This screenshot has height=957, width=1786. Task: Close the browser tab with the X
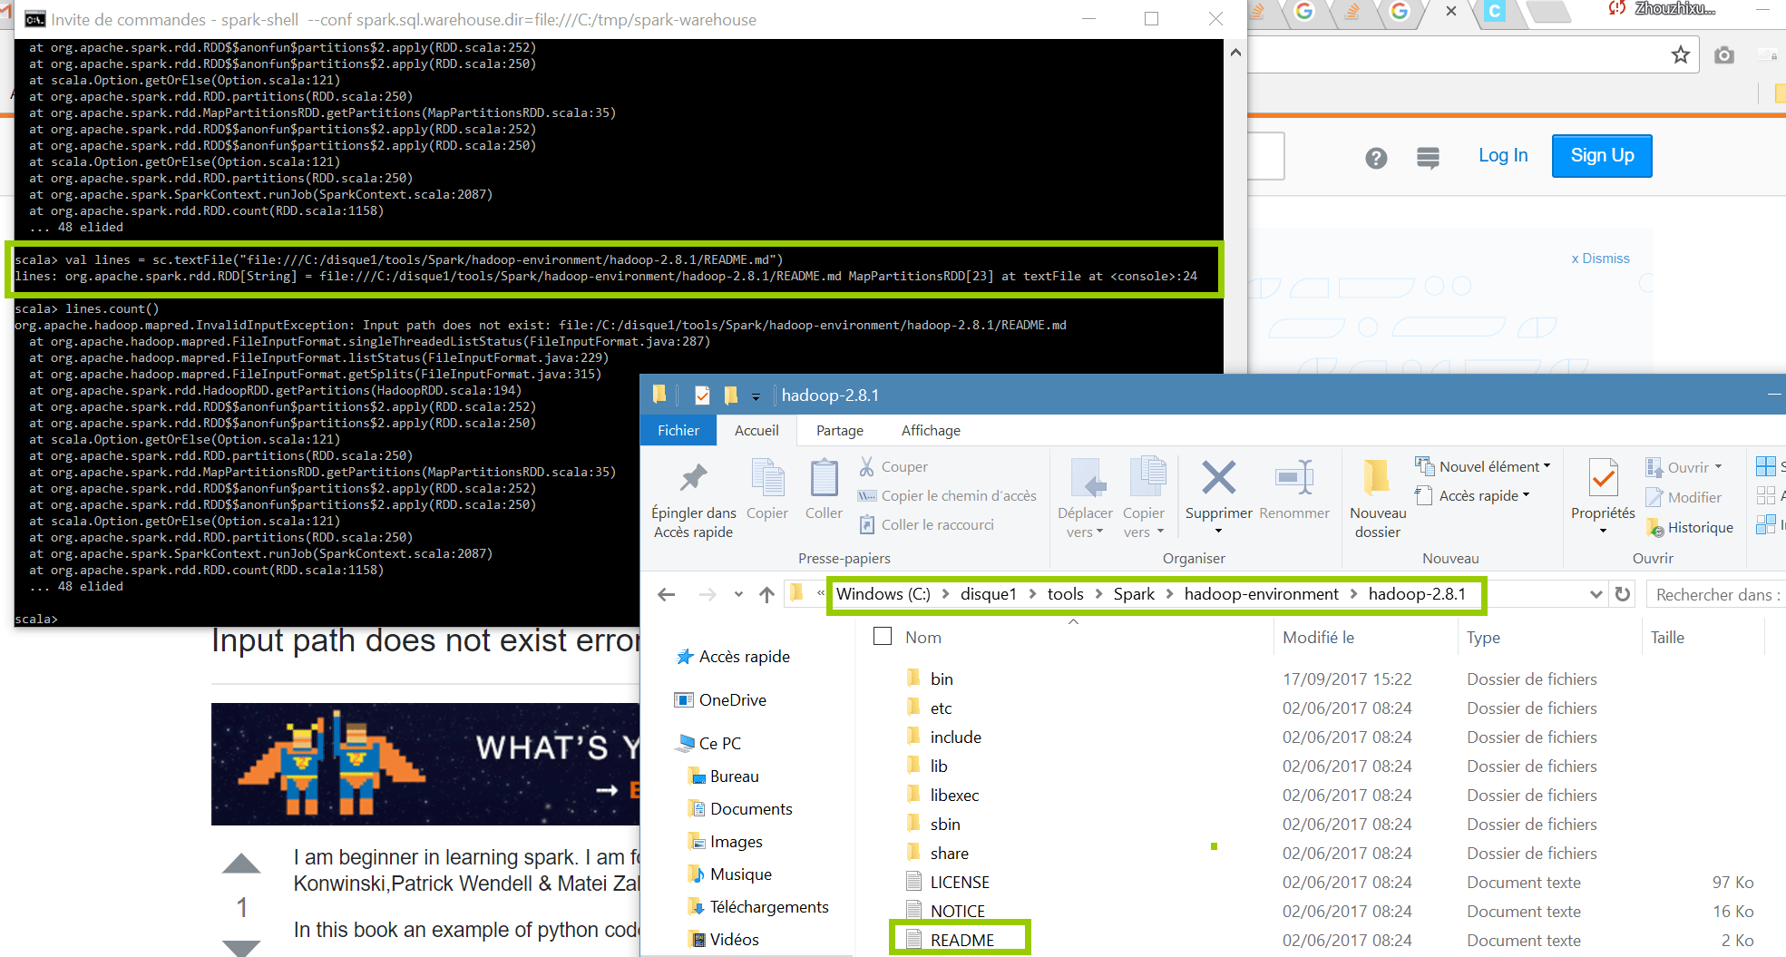click(x=1451, y=11)
